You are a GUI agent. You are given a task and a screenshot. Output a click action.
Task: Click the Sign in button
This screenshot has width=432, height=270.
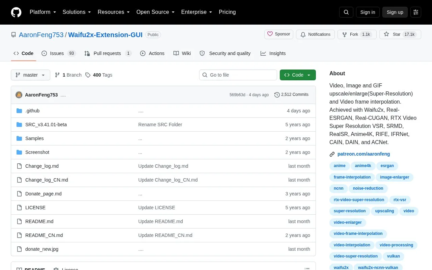[368, 12]
